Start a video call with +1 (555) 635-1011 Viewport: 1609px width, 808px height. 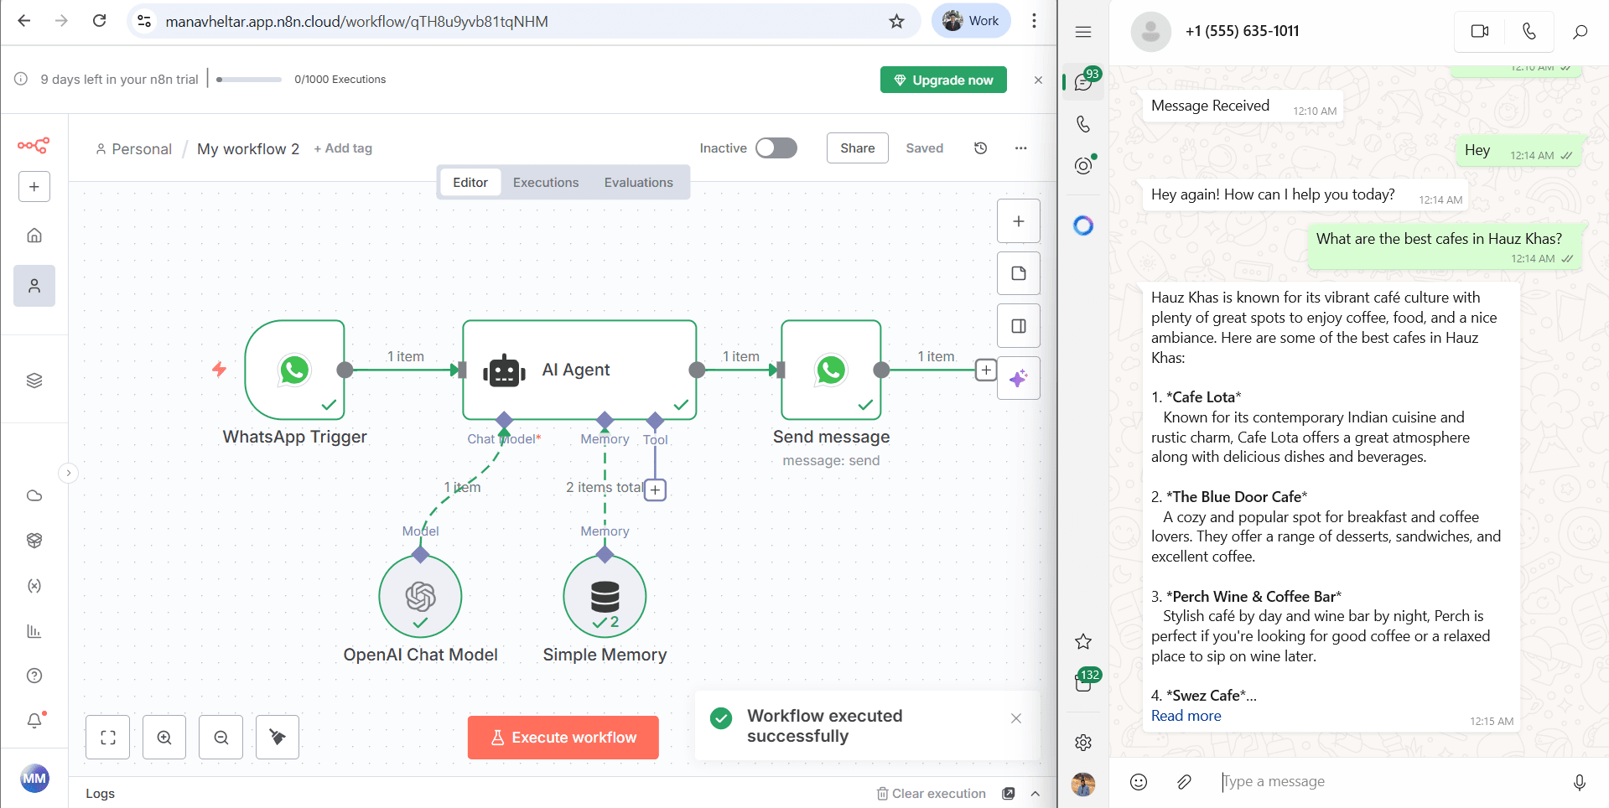(x=1480, y=31)
